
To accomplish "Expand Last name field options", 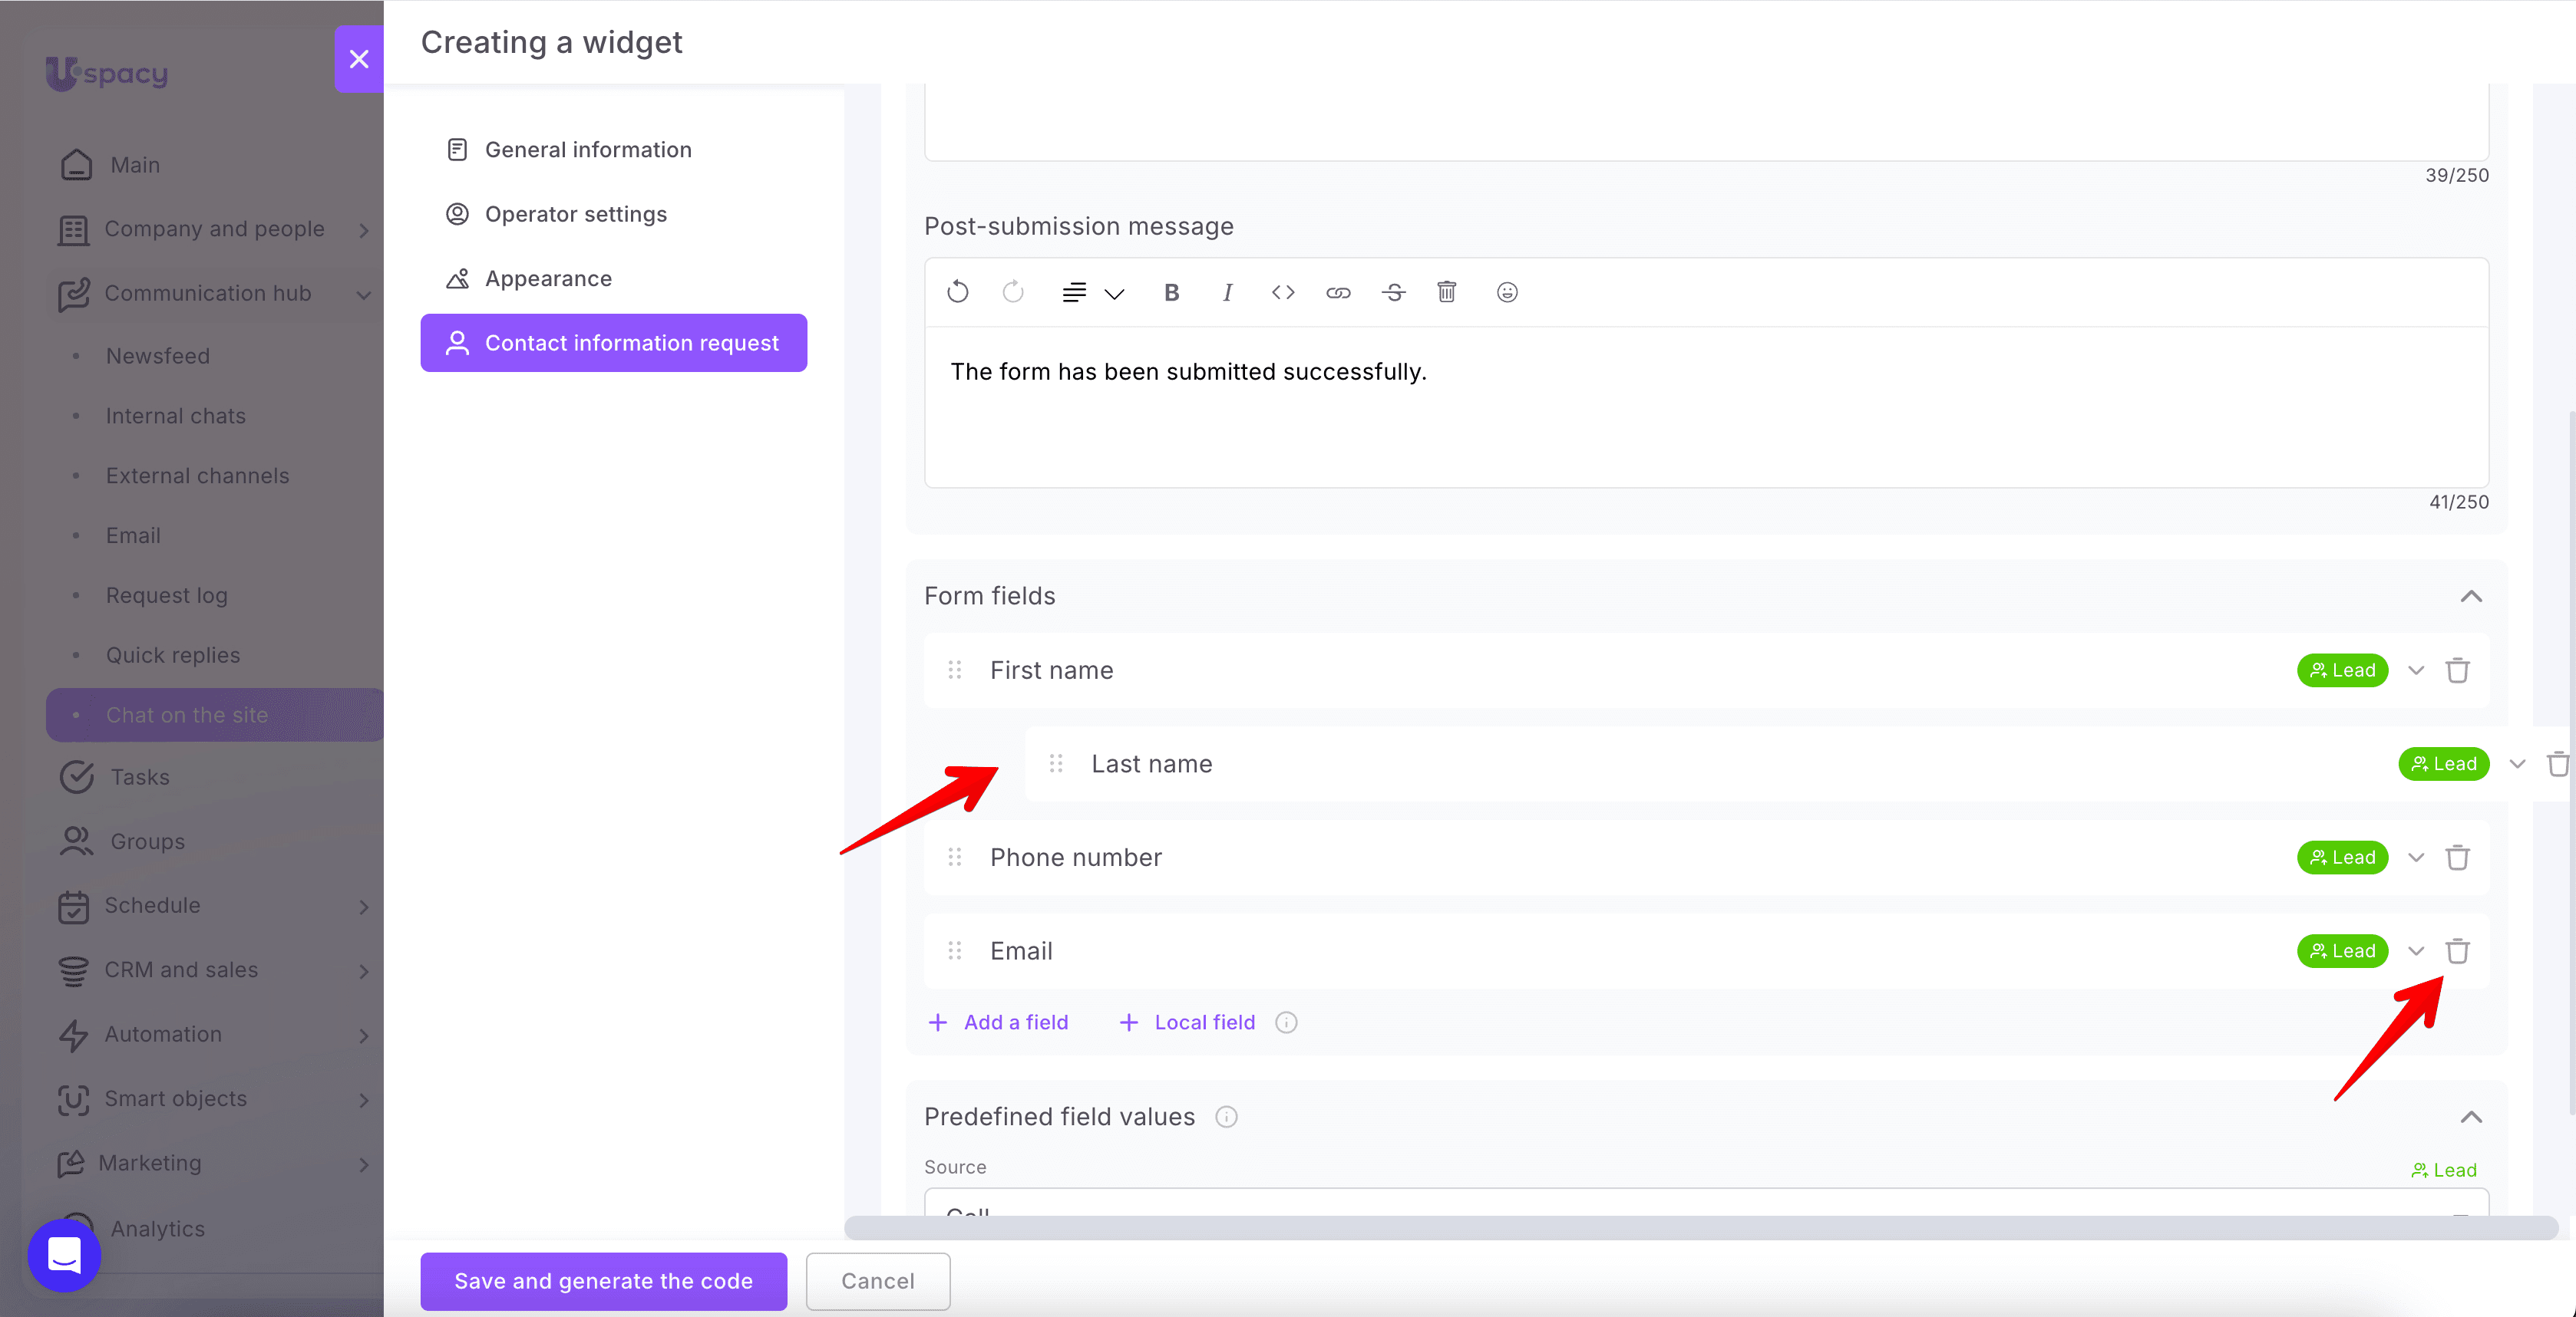I will coord(2517,765).
